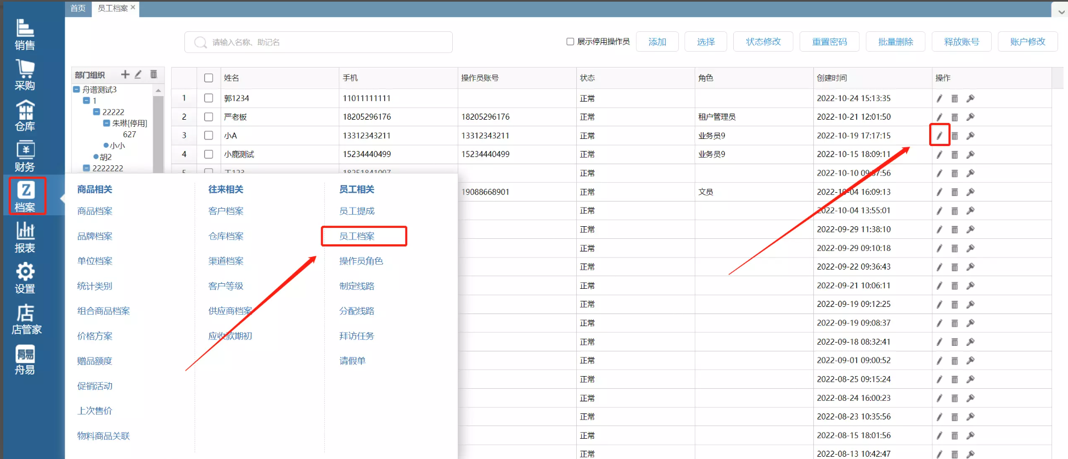Screen dimensions: 1068x459
Task: Click the name search input field
Action: [324, 42]
